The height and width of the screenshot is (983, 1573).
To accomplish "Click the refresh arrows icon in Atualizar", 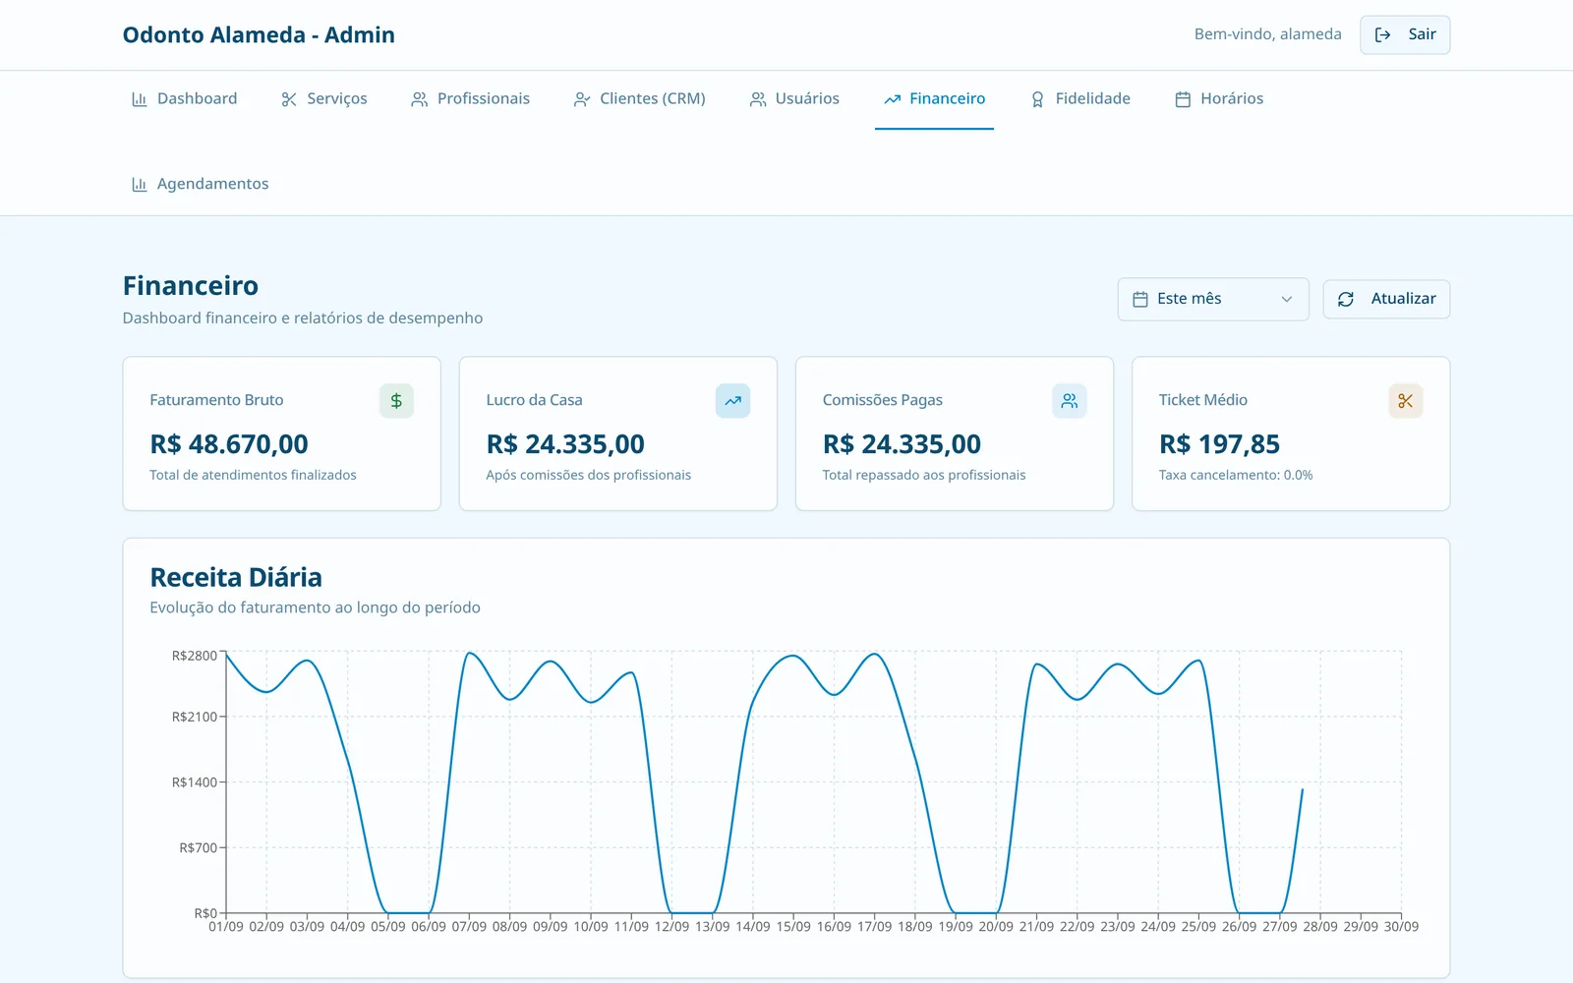I will pyautogui.click(x=1346, y=299).
